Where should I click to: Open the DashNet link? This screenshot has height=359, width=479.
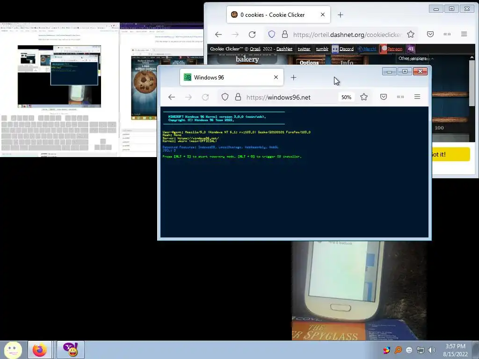[x=284, y=49]
